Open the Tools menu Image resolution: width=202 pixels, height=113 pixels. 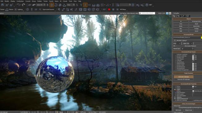pyautogui.click(x=70, y=1)
